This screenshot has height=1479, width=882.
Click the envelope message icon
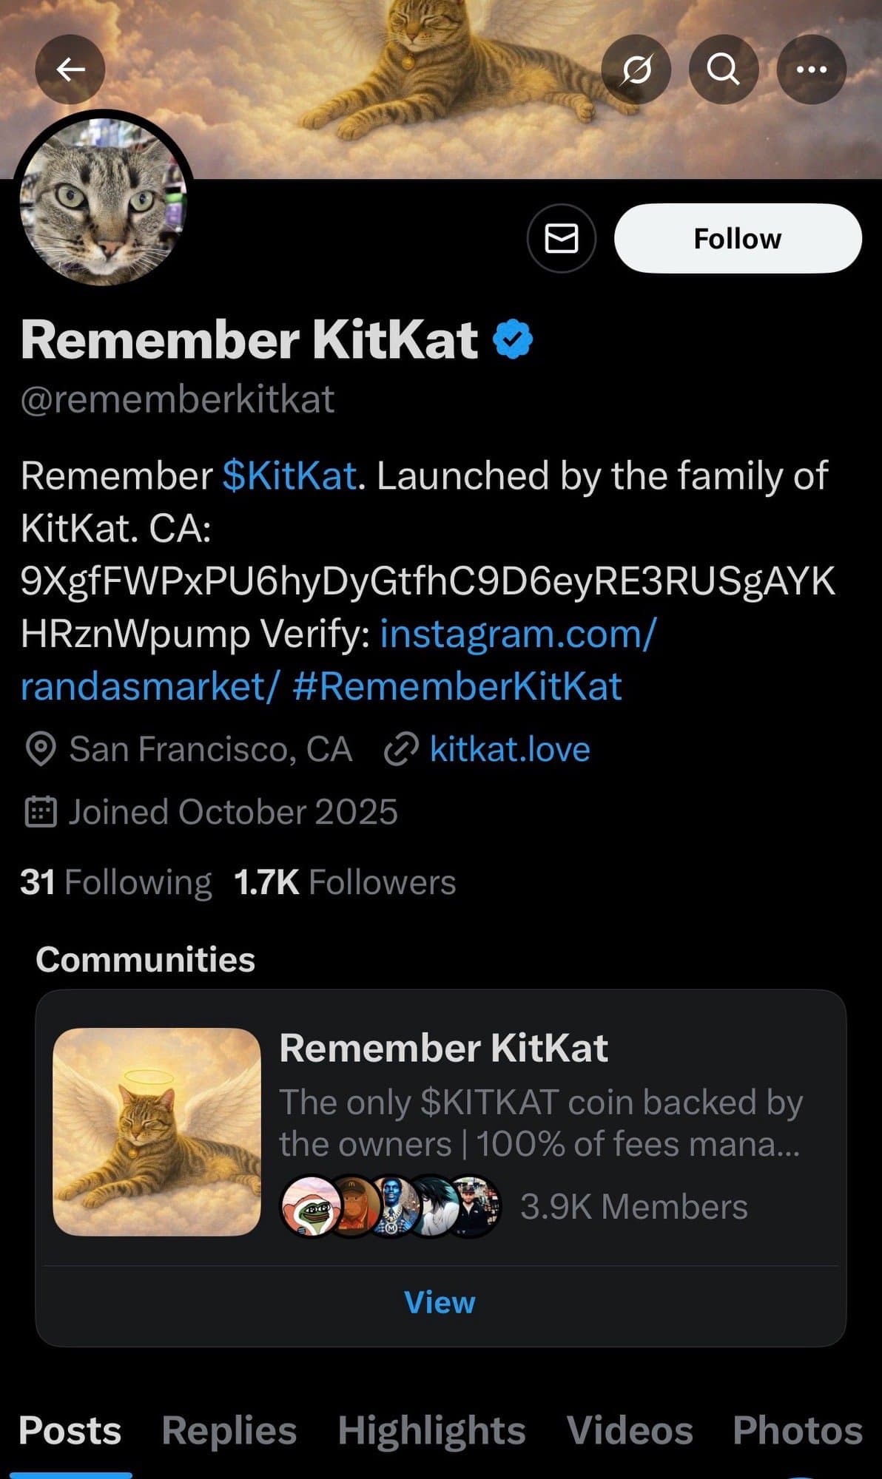[561, 238]
